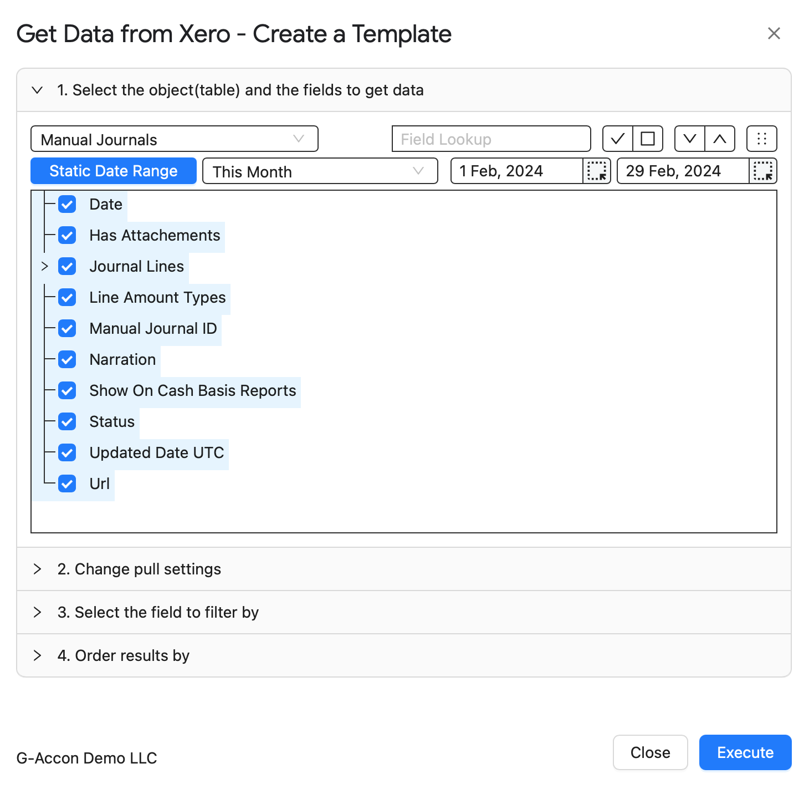The width and height of the screenshot is (809, 794).
Task: Expand the Journal Lines tree node
Action: coord(45,266)
